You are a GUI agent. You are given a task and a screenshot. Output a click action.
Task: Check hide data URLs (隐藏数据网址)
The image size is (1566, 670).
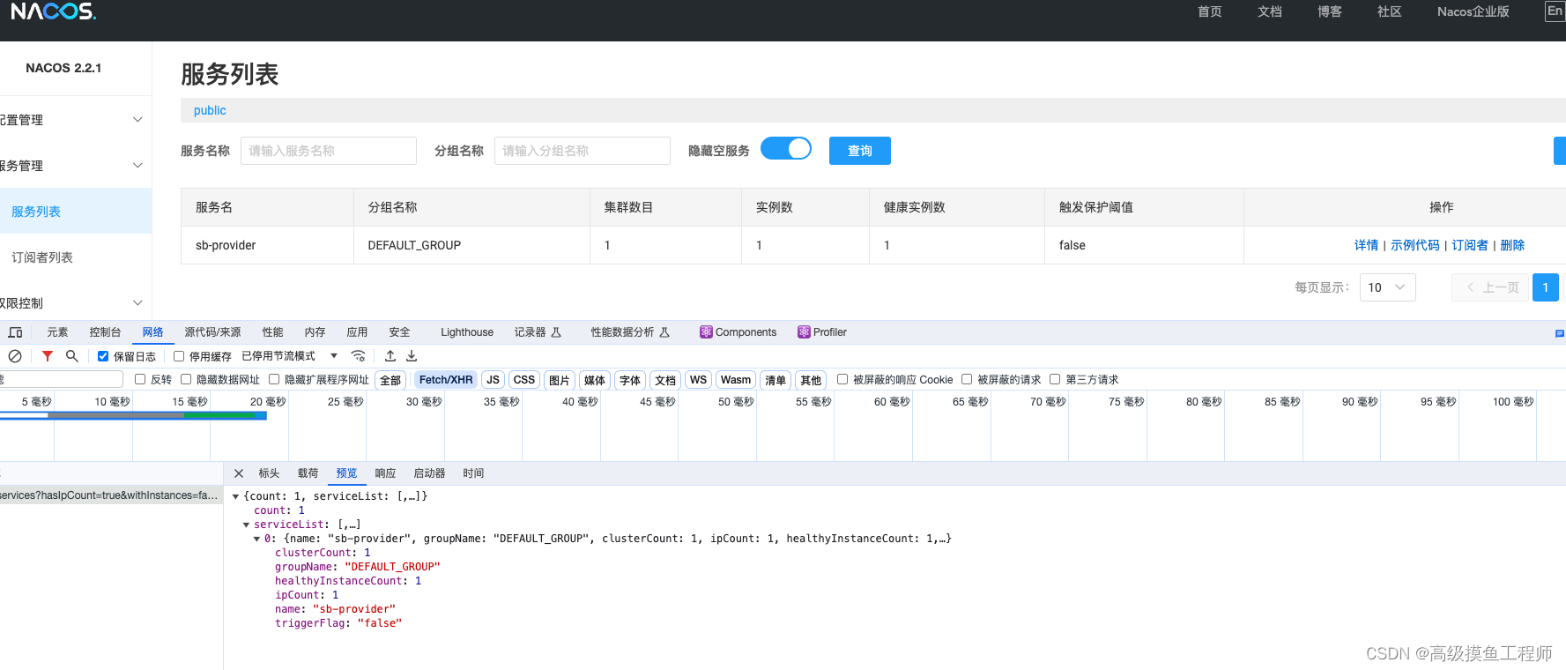(x=186, y=379)
